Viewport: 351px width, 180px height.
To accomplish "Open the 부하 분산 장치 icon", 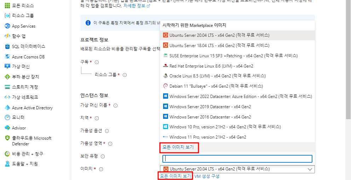I will [x=7, y=77].
